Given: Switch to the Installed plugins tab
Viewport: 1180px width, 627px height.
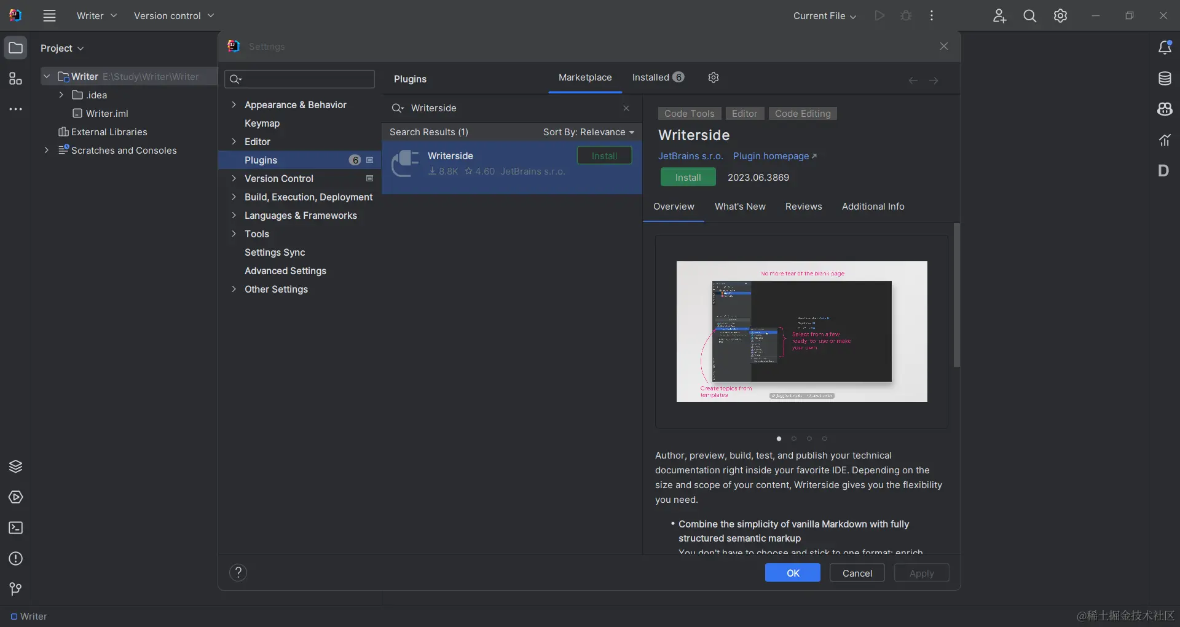Looking at the screenshot, I should tap(658, 77).
